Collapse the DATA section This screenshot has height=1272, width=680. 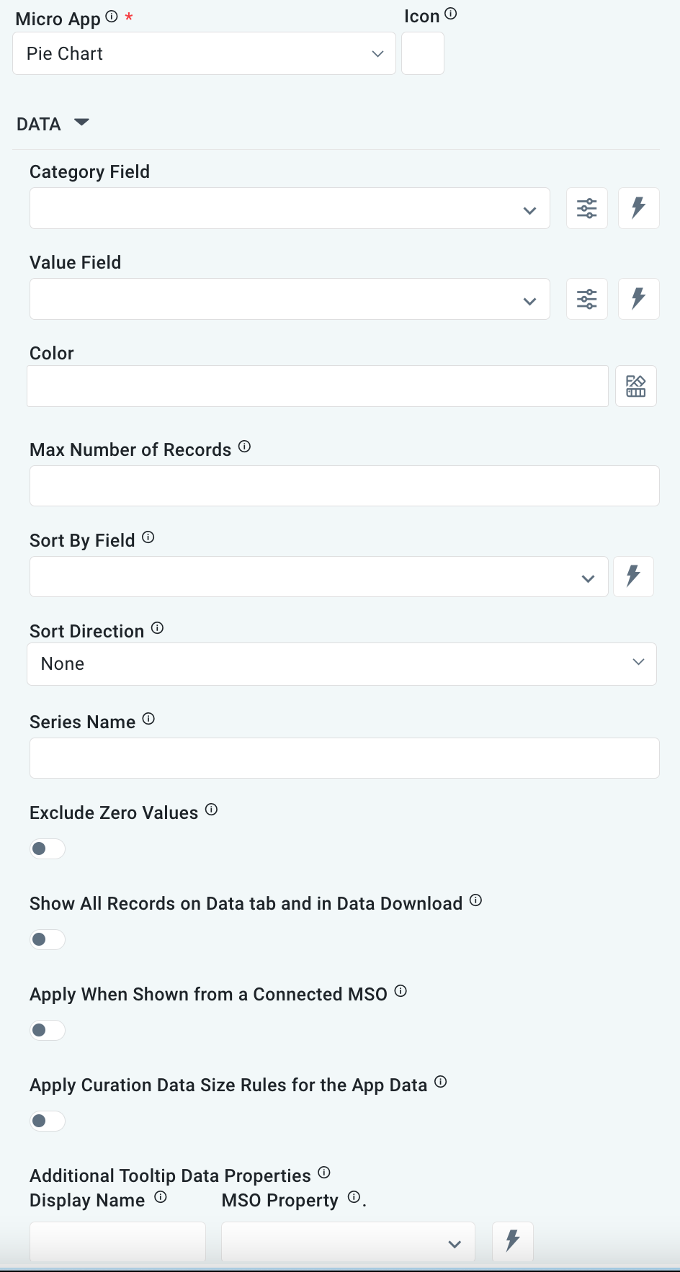pos(81,122)
